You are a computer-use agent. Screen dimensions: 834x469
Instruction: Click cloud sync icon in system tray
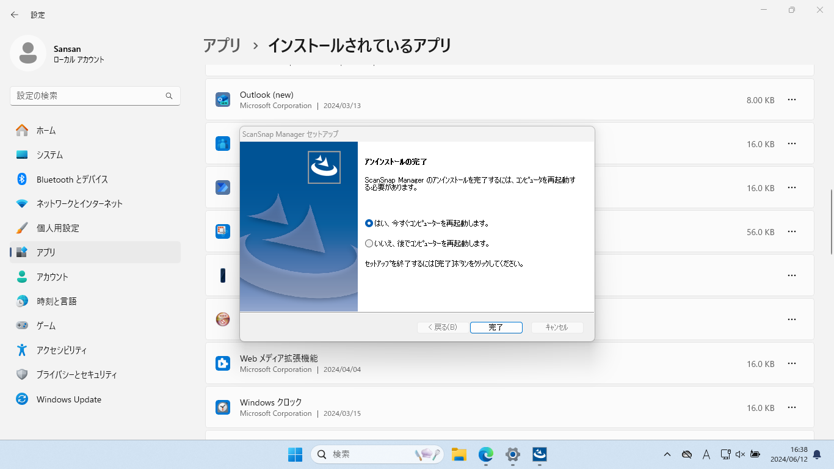(x=687, y=454)
